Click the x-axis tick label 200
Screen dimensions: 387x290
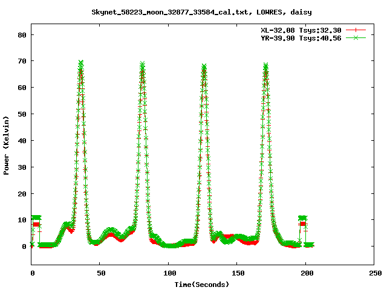[x=307, y=273]
